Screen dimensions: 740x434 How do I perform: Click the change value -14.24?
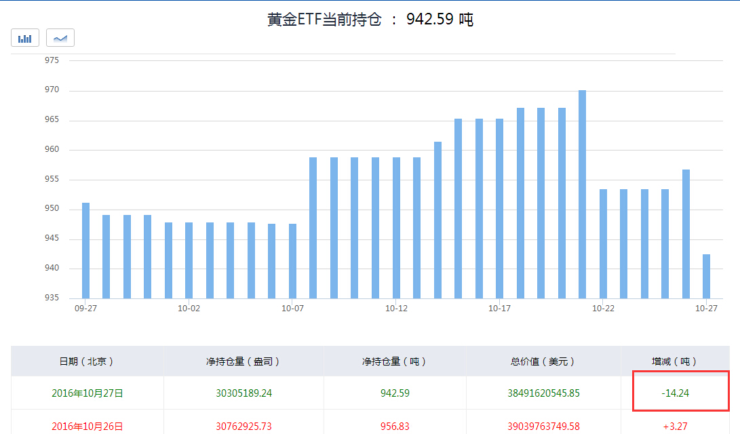[676, 393]
